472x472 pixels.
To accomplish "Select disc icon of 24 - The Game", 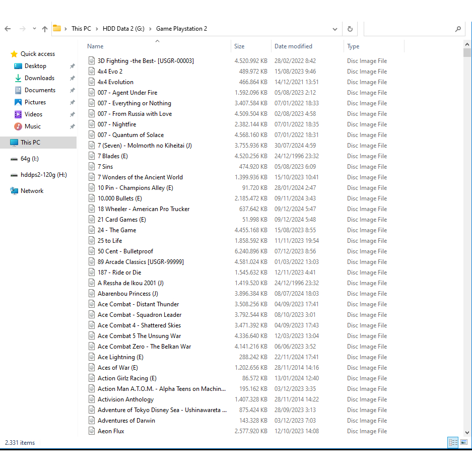I will coord(92,230).
